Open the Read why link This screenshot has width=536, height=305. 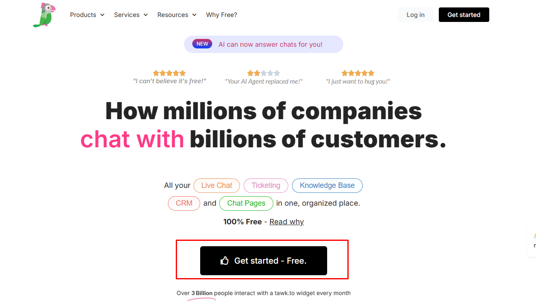pyautogui.click(x=287, y=222)
